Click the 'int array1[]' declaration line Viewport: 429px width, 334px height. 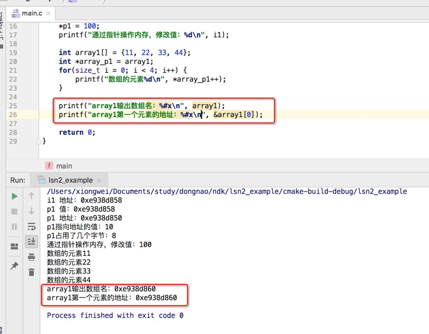[x=124, y=53]
